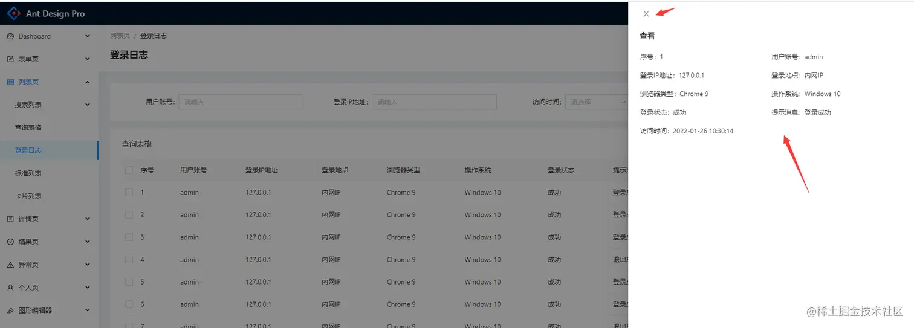Check the checkbox for row 序号 6
The height and width of the screenshot is (328, 914).
pyautogui.click(x=129, y=304)
